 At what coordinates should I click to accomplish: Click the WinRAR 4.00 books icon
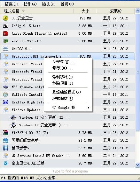coord(5,133)
